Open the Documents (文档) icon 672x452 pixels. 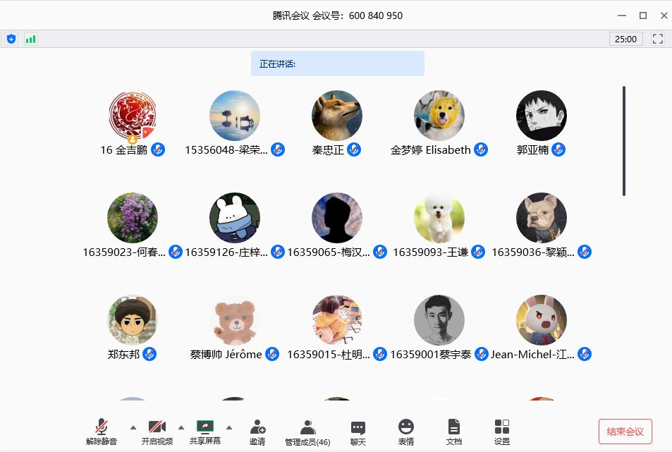(x=454, y=432)
